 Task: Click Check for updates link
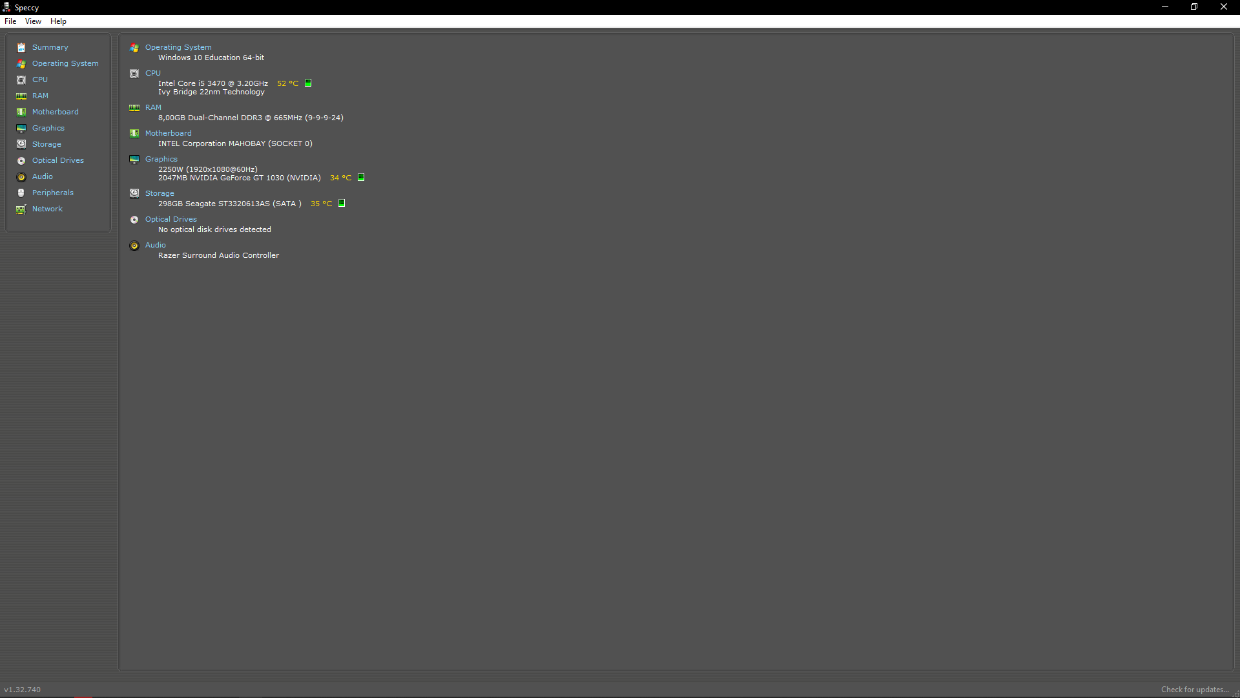(x=1194, y=690)
